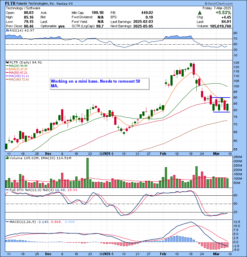
Task: Click Next Earnings date 2025-05-05
Action: (x=143, y=26)
